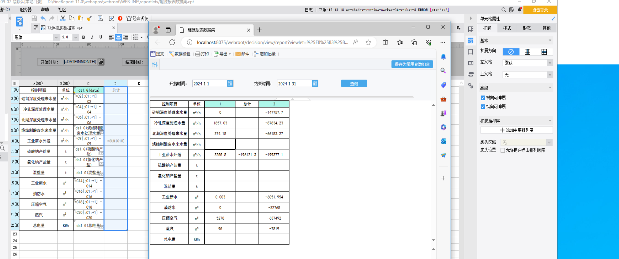The image size is (619, 259).
Task: Open Outlook from the Edge sidebar
Action: pos(443,141)
